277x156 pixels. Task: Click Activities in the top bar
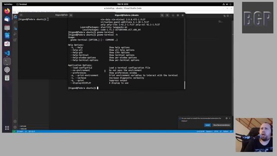click(8, 4)
